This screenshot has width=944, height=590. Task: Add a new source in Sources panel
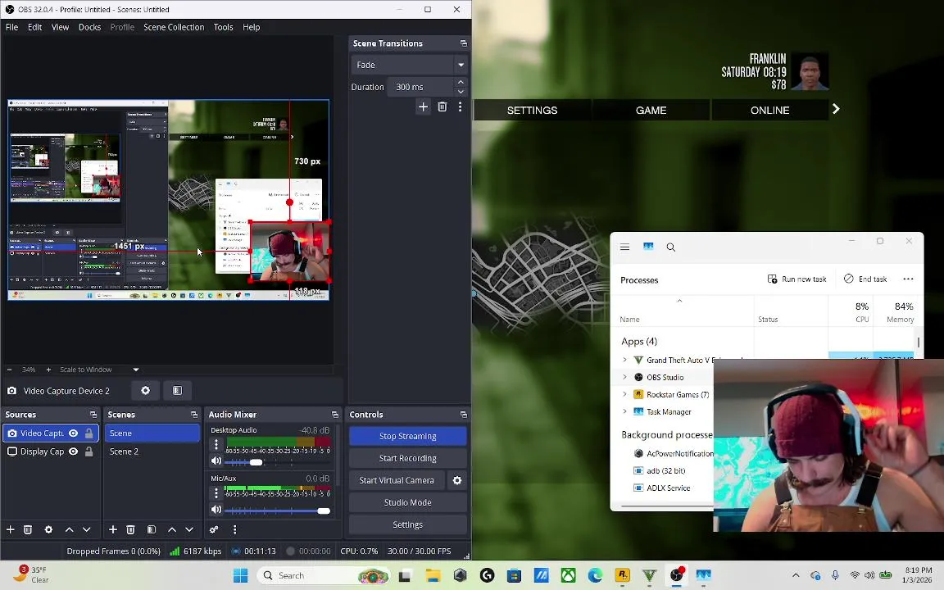point(10,530)
